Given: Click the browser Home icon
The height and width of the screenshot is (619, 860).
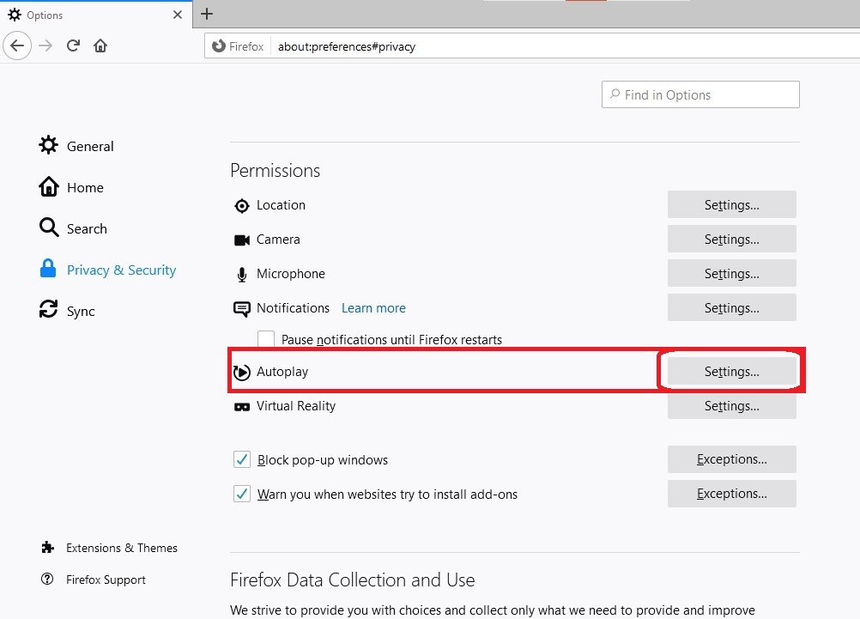Looking at the screenshot, I should point(100,46).
